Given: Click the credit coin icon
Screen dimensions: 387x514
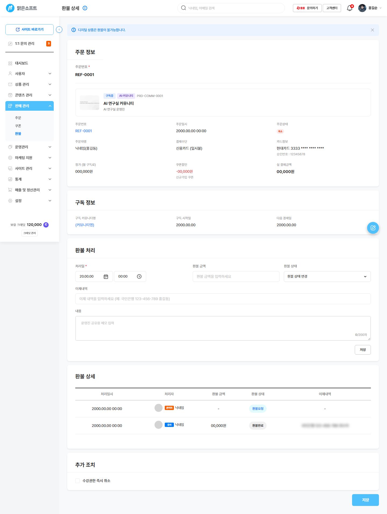Looking at the screenshot, I should (46, 225).
